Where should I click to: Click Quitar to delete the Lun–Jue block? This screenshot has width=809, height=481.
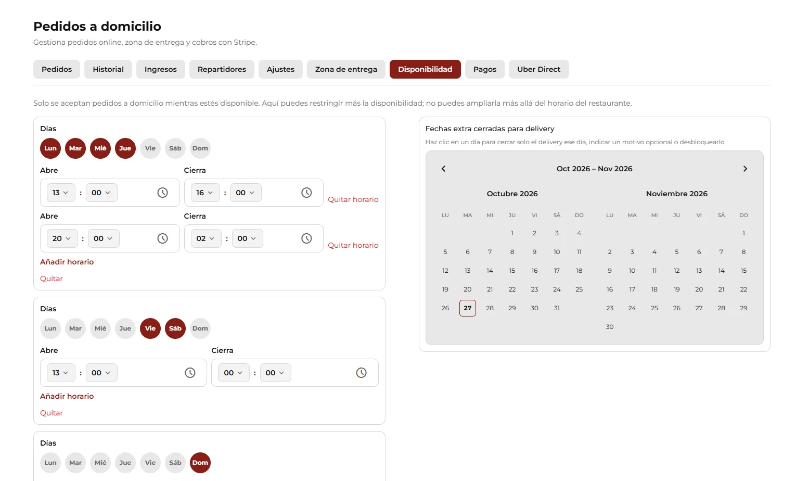pos(52,279)
